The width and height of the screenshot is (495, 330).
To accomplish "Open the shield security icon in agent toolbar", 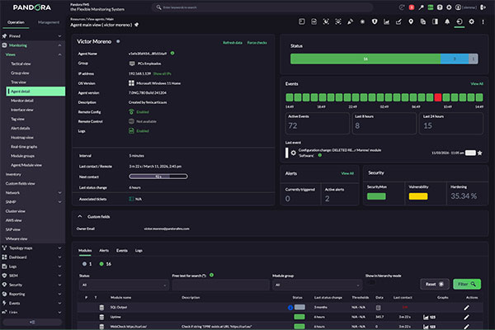I will click(x=375, y=21).
